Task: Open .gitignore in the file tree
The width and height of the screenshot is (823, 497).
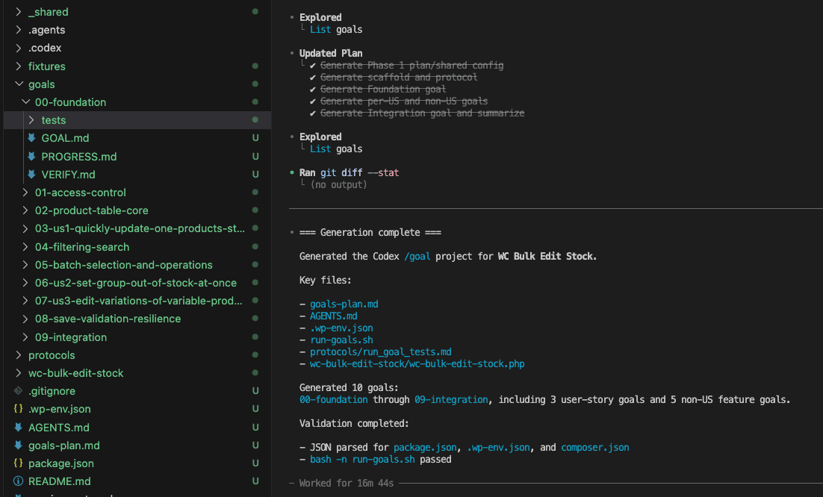Action: click(x=52, y=391)
